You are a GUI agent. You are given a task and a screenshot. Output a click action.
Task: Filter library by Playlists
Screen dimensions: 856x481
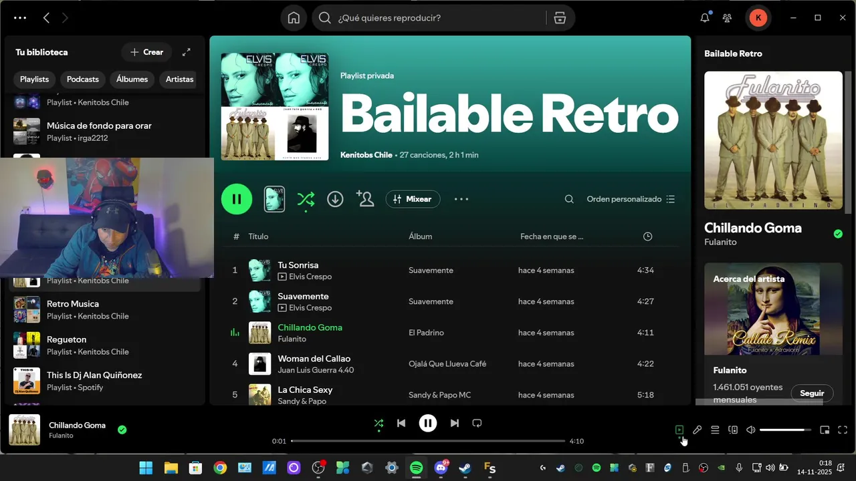coord(34,79)
